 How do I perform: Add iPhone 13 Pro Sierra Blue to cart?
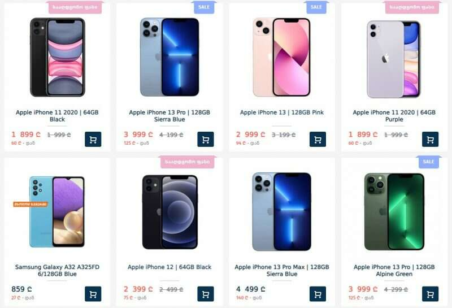click(206, 139)
